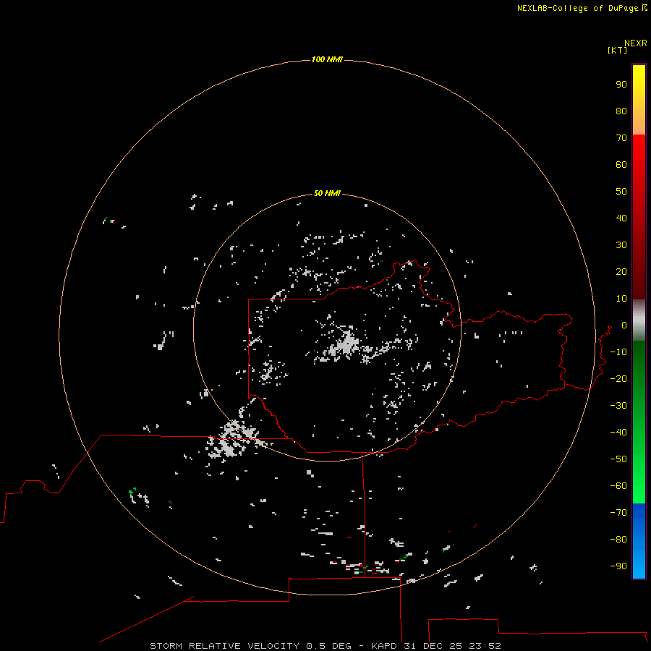Click the 90 value on the velocity scale

pos(621,85)
